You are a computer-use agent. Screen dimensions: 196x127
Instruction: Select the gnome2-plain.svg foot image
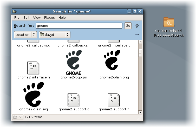[34, 95]
